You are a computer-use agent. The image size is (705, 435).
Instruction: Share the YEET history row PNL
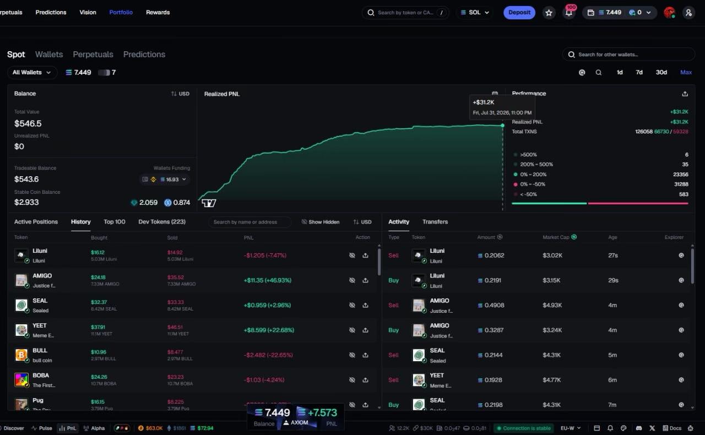click(x=365, y=330)
